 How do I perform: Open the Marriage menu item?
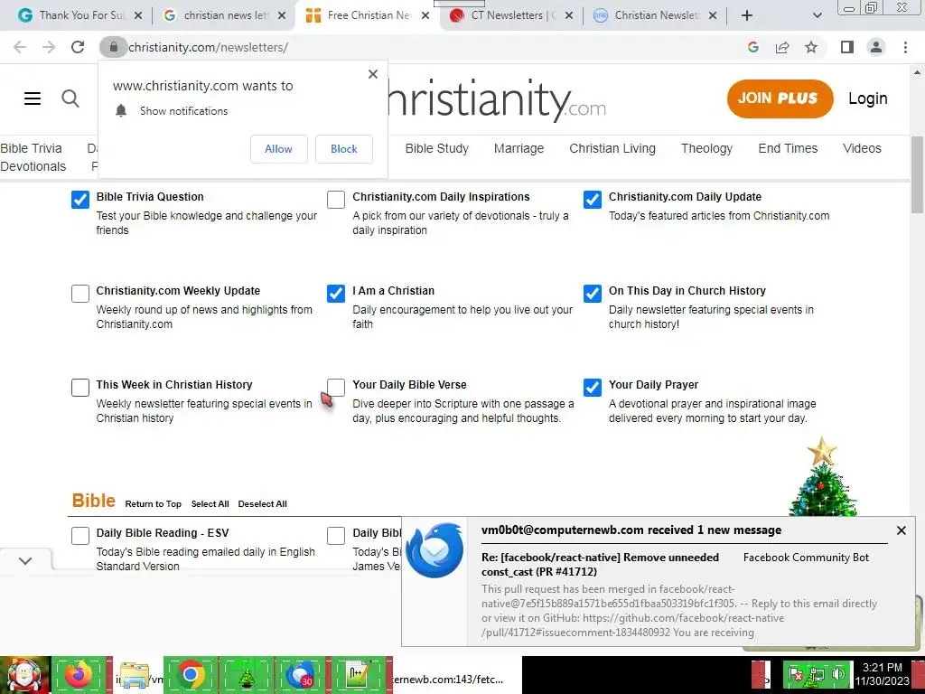point(519,148)
